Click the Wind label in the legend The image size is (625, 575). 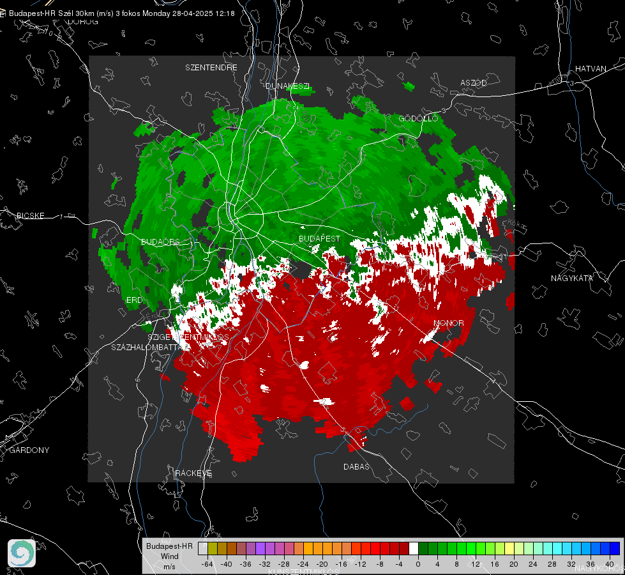[x=169, y=556]
